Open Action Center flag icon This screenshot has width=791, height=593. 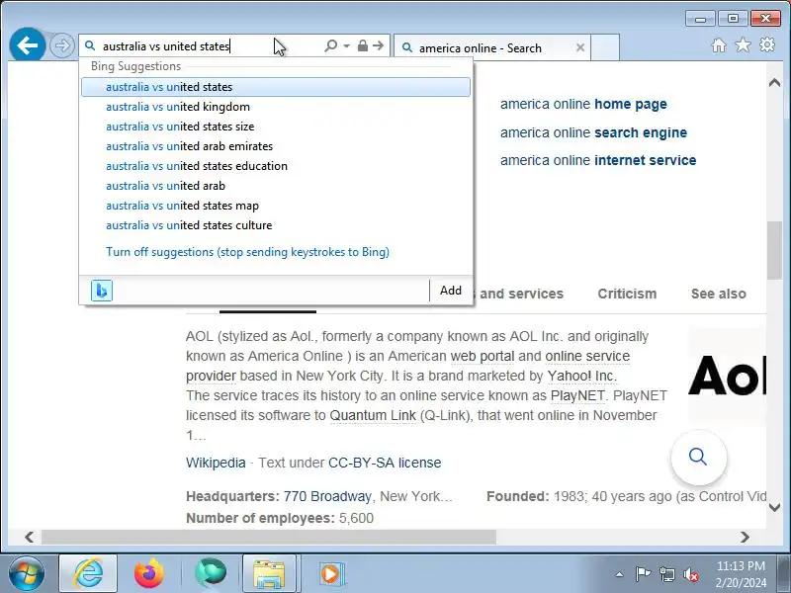tap(643, 574)
